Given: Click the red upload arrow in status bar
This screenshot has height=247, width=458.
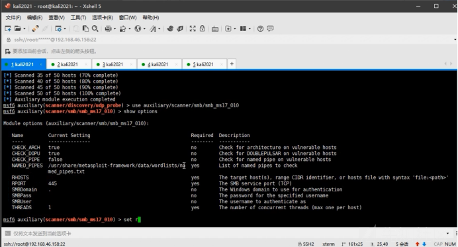Looking at the screenshot, I should click(418, 244).
